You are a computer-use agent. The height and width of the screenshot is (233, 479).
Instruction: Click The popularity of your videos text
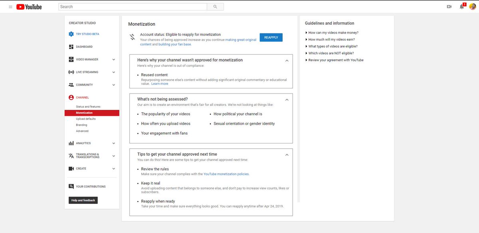166,114
